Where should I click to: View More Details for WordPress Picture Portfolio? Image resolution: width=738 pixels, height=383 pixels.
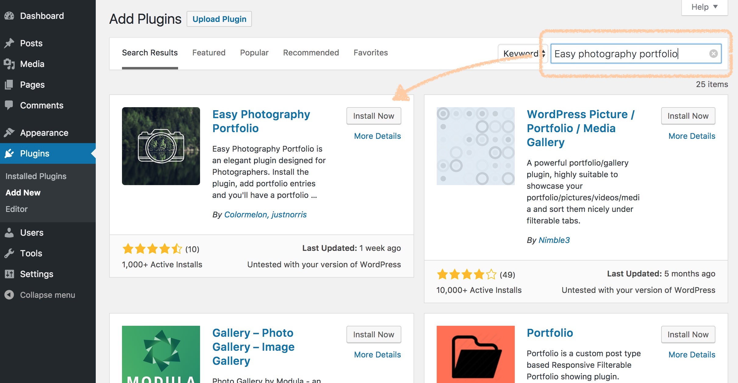[x=692, y=136]
